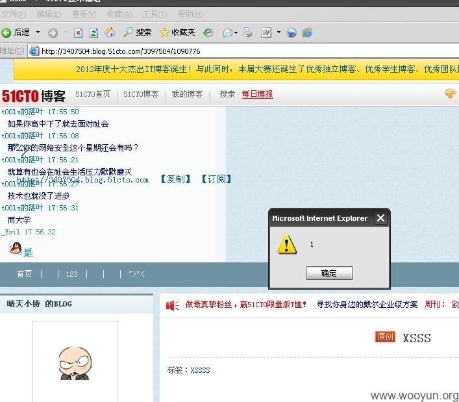Open the 查看(V) menu
Screen dimensions: 459x402
click(84, 14)
